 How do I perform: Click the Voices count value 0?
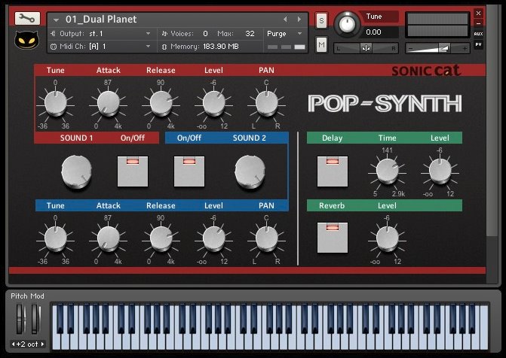coord(205,34)
